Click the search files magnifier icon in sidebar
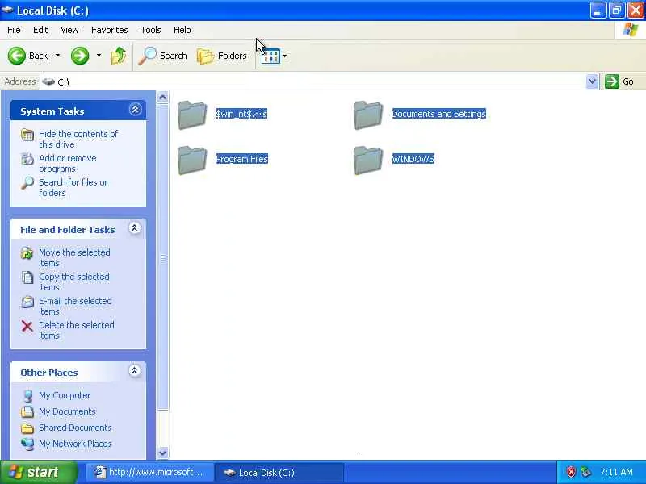Viewport: 646px width, 484px height. pos(27,183)
